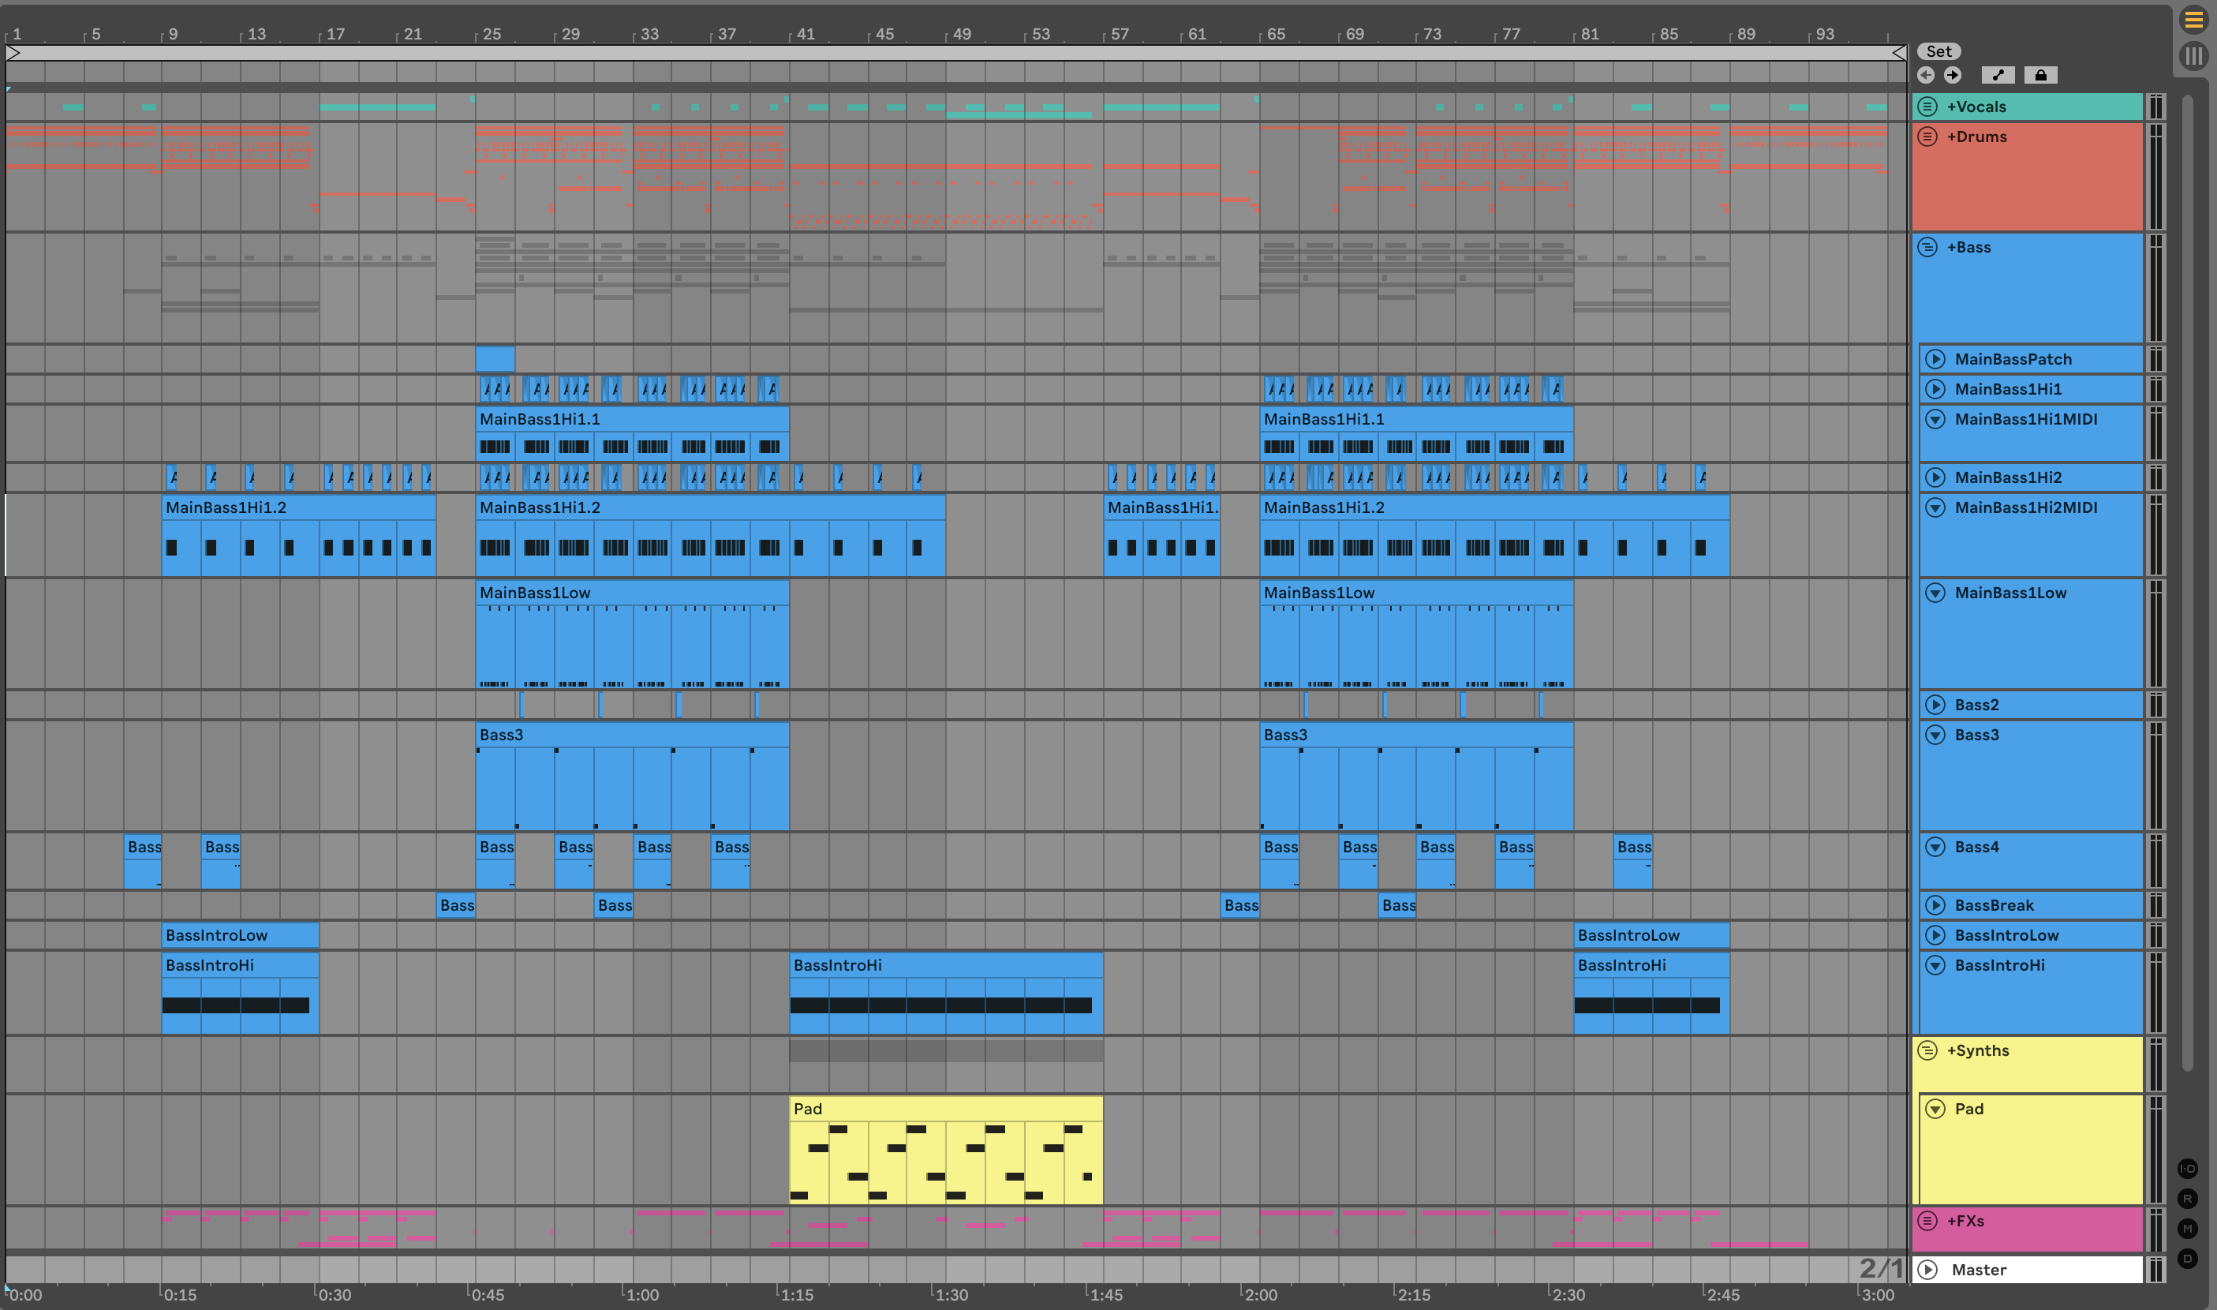Toggle the I-O section visibility
Image resolution: width=2217 pixels, height=1310 pixels.
2187,1169
